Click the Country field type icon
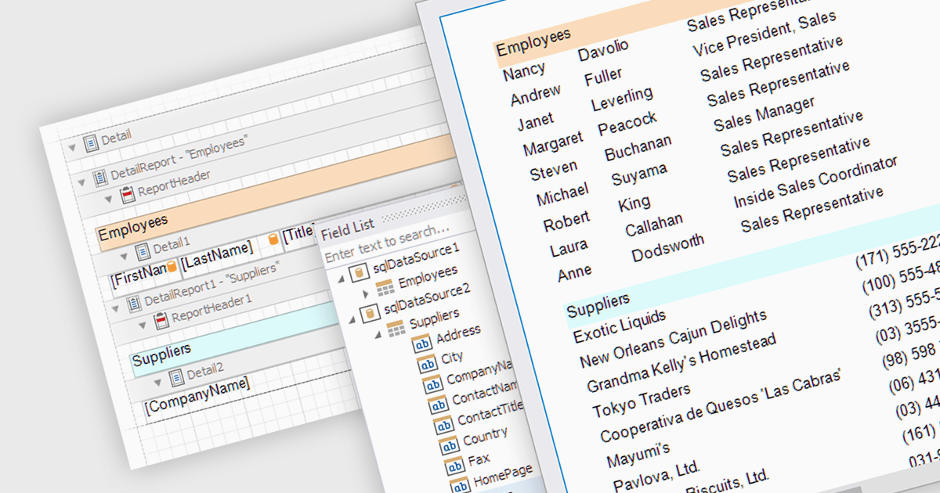Image resolution: width=940 pixels, height=493 pixels. pyautogui.click(x=447, y=445)
